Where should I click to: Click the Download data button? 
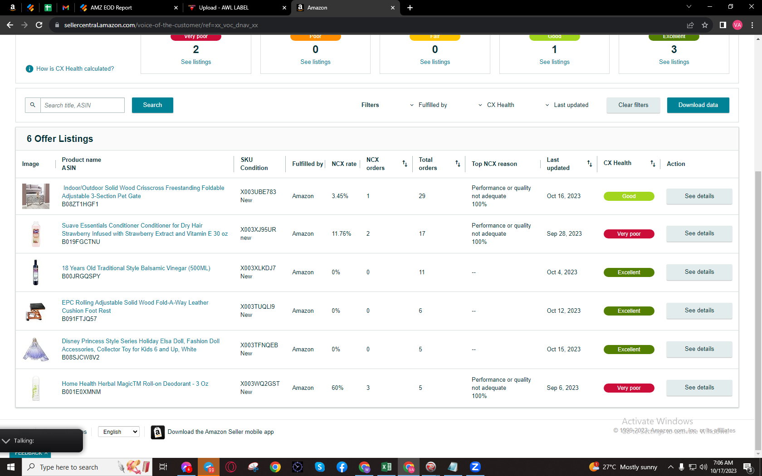(698, 105)
